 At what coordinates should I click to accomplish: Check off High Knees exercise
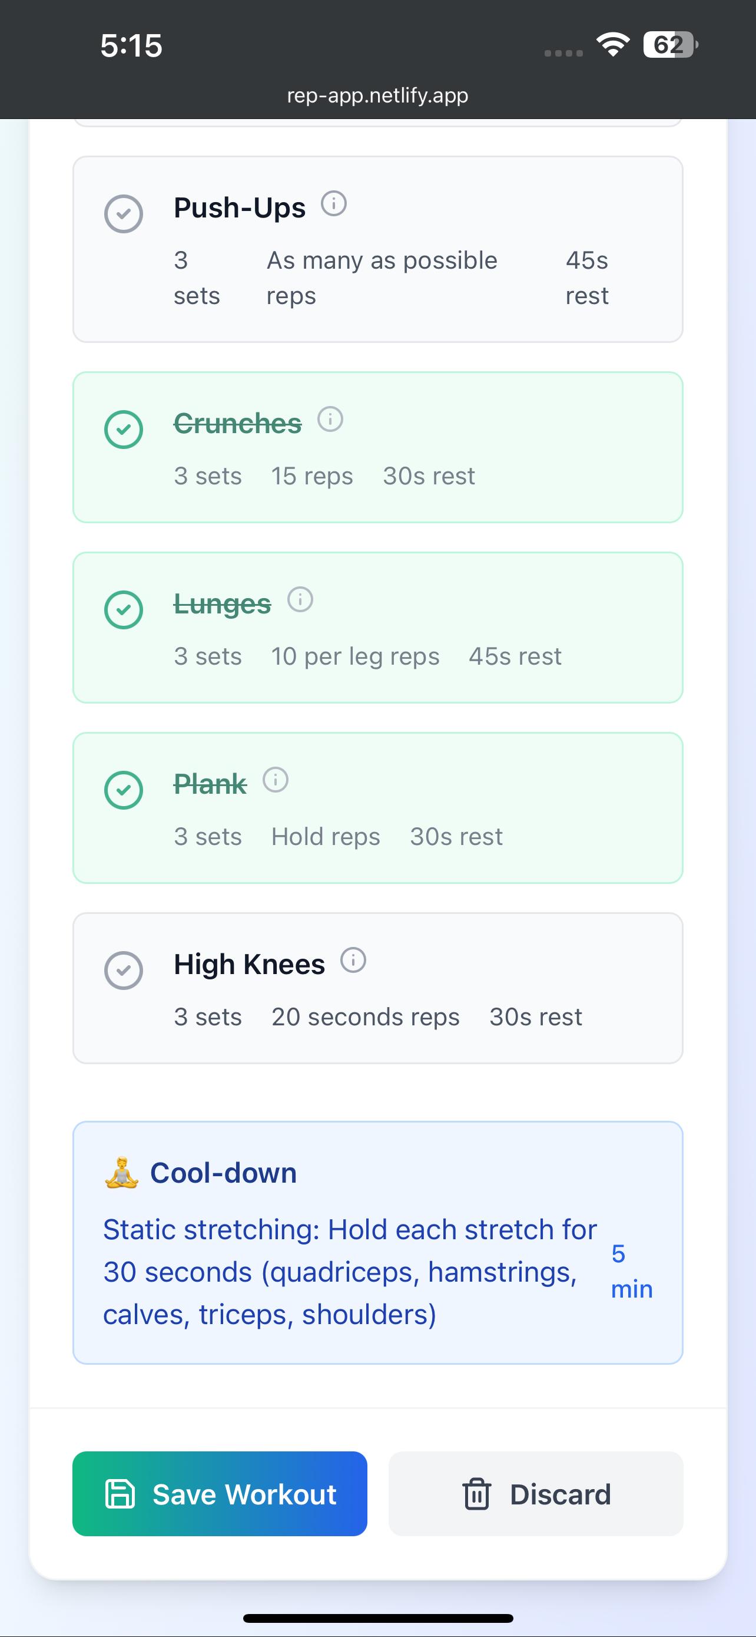coord(124,971)
